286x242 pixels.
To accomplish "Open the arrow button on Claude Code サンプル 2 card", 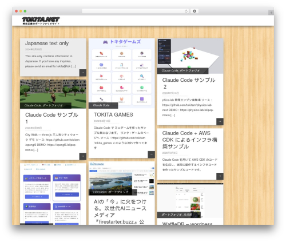I will coord(220,122).
